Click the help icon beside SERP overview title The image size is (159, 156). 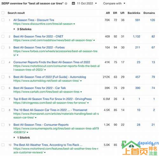pyautogui.click(x=66, y=4)
